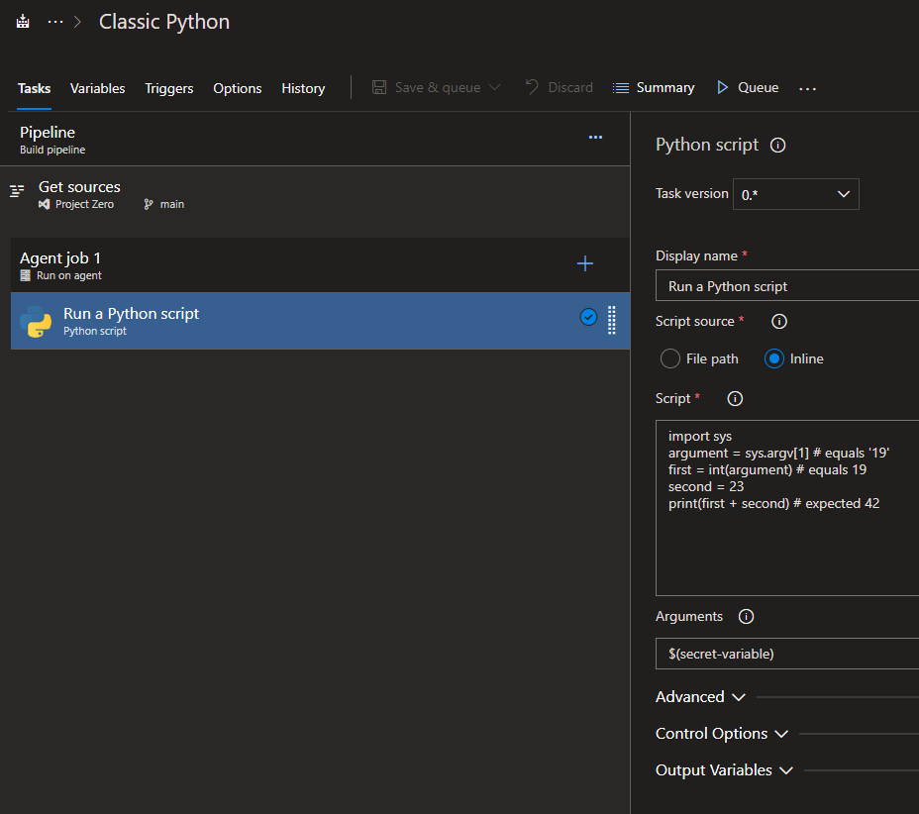Click the Script source info icon

(x=778, y=321)
